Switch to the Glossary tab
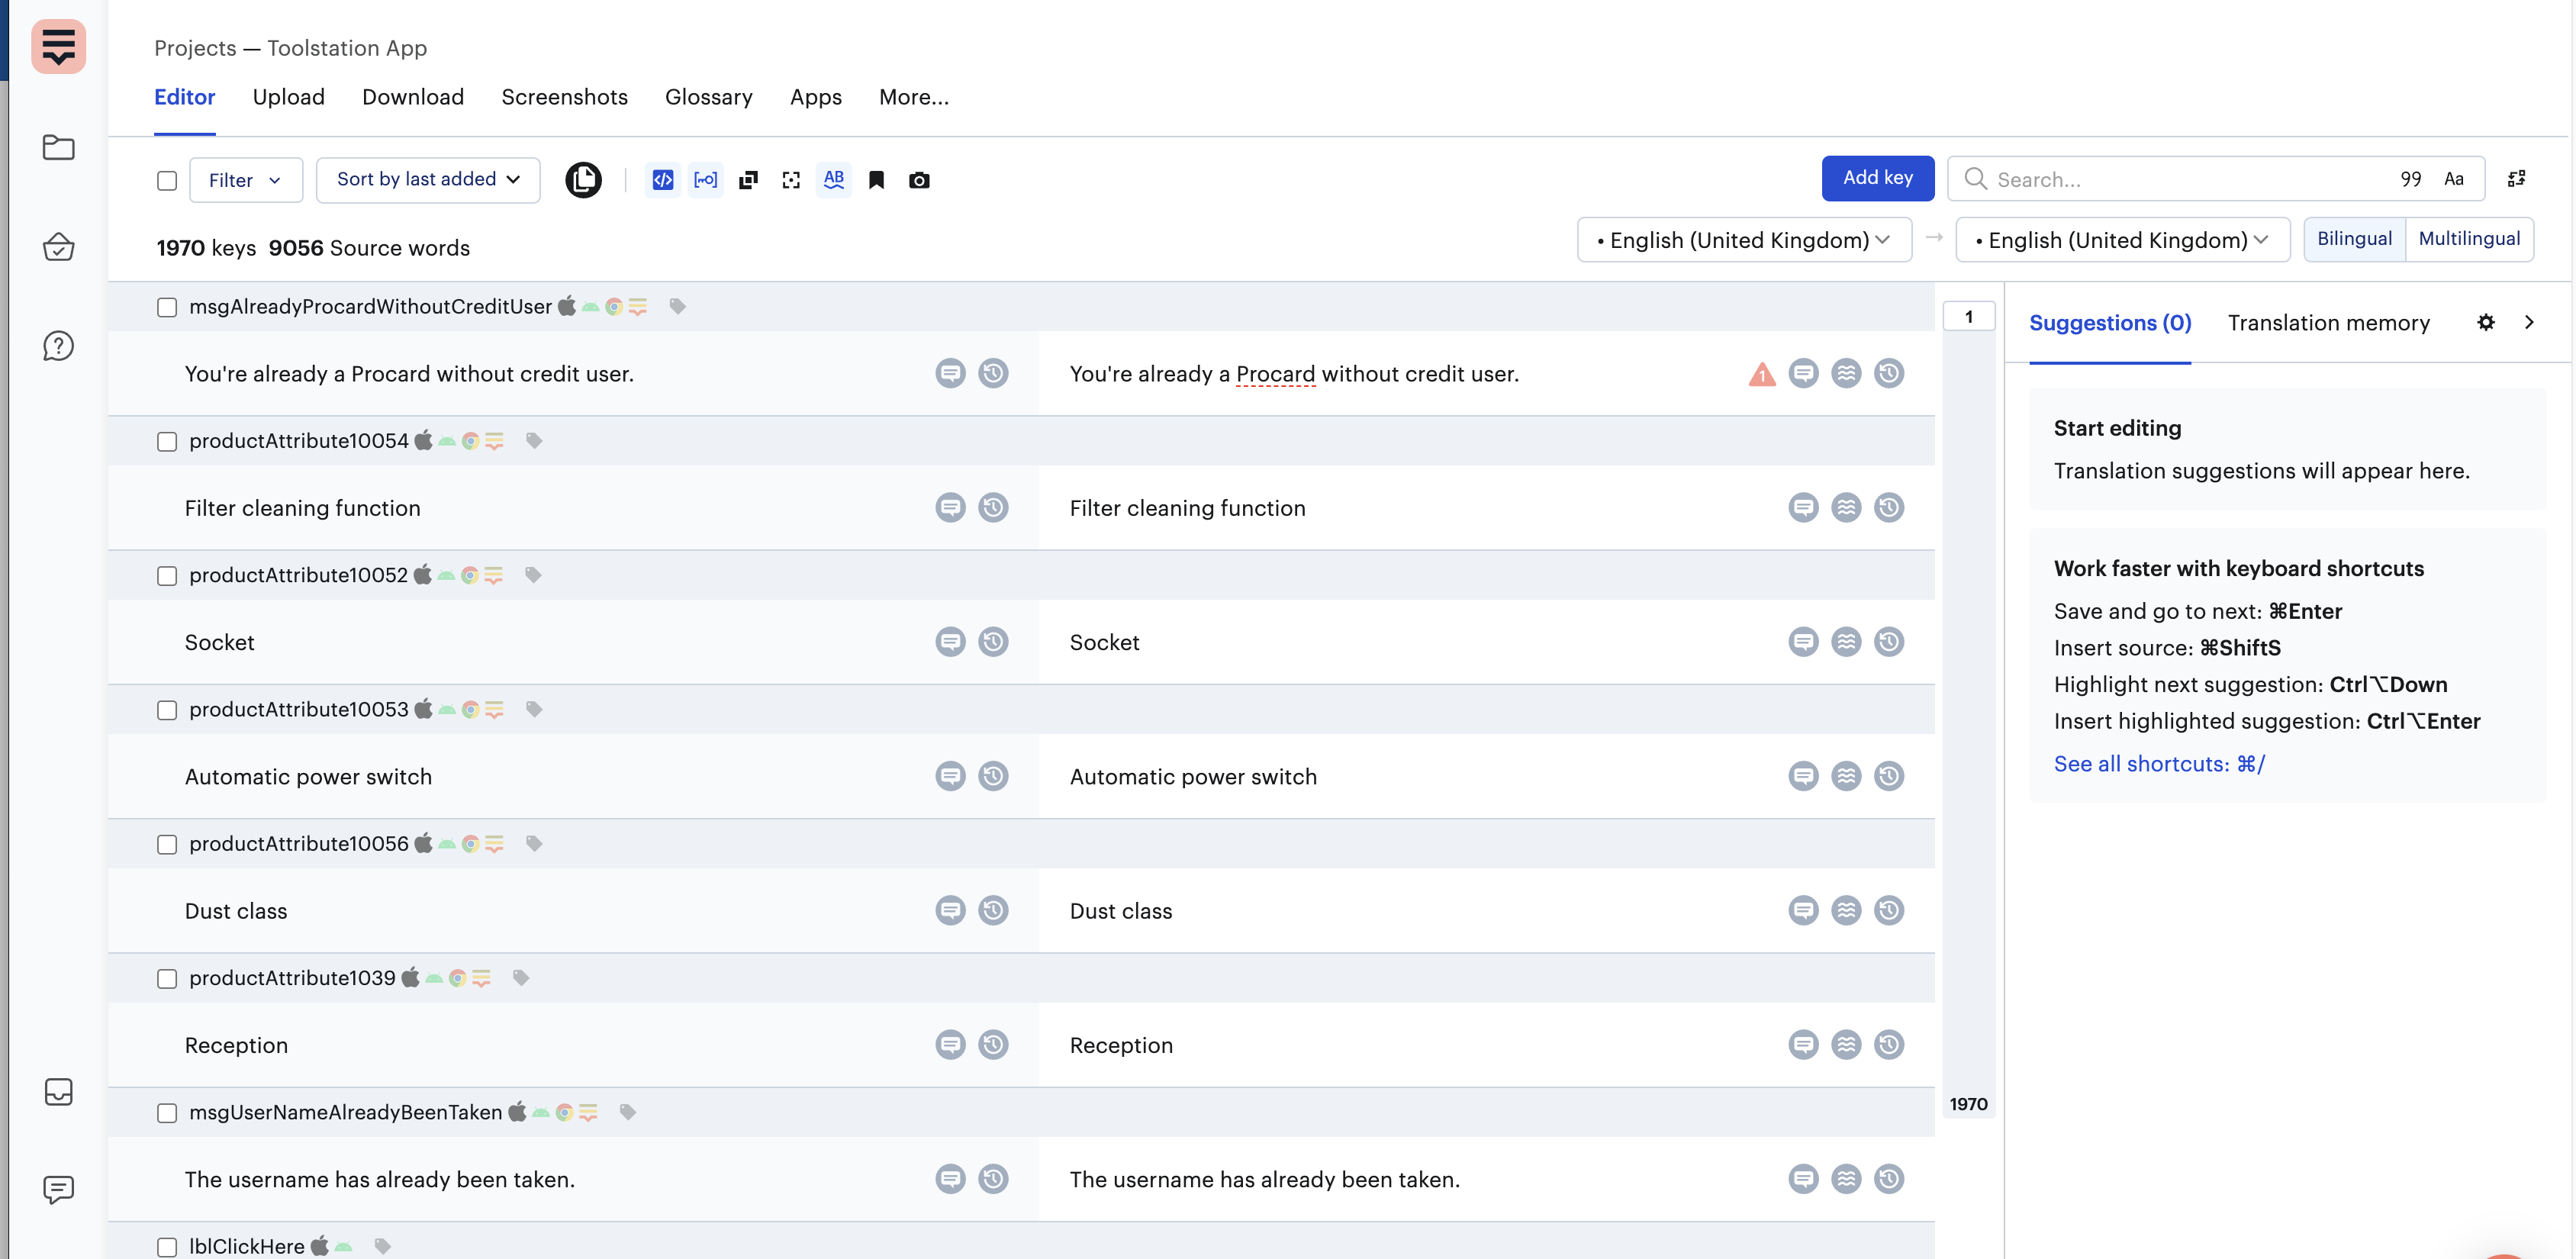Viewport: 2576px width, 1259px height. 708,97
